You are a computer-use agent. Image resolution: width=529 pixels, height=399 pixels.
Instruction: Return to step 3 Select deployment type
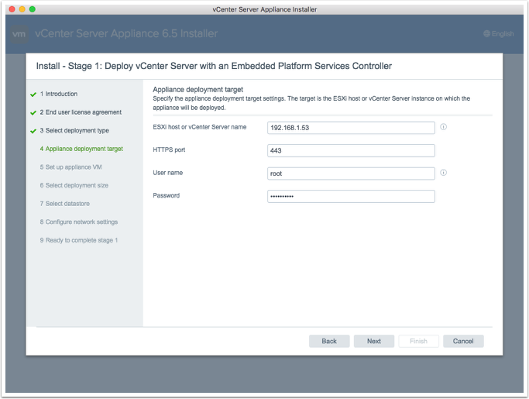74,131
